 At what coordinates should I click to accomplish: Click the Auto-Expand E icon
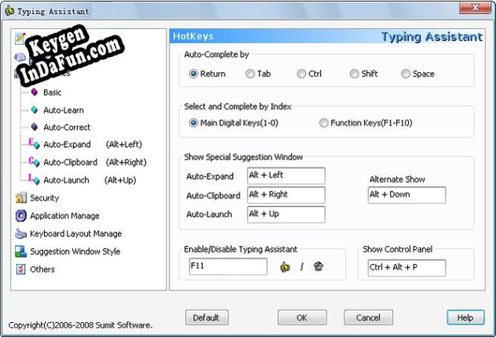[34, 144]
